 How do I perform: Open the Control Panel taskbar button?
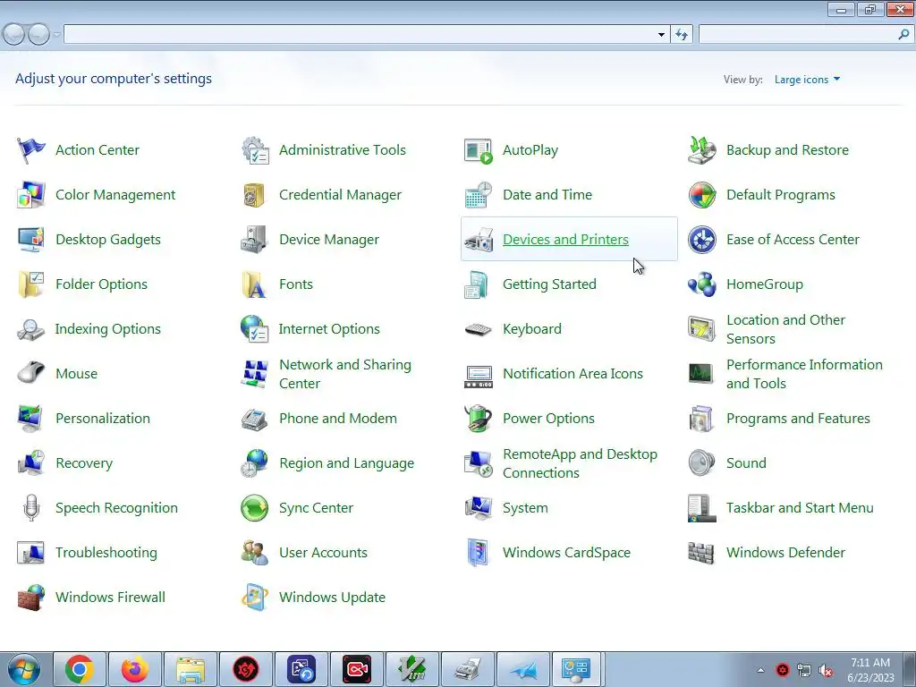(576, 669)
